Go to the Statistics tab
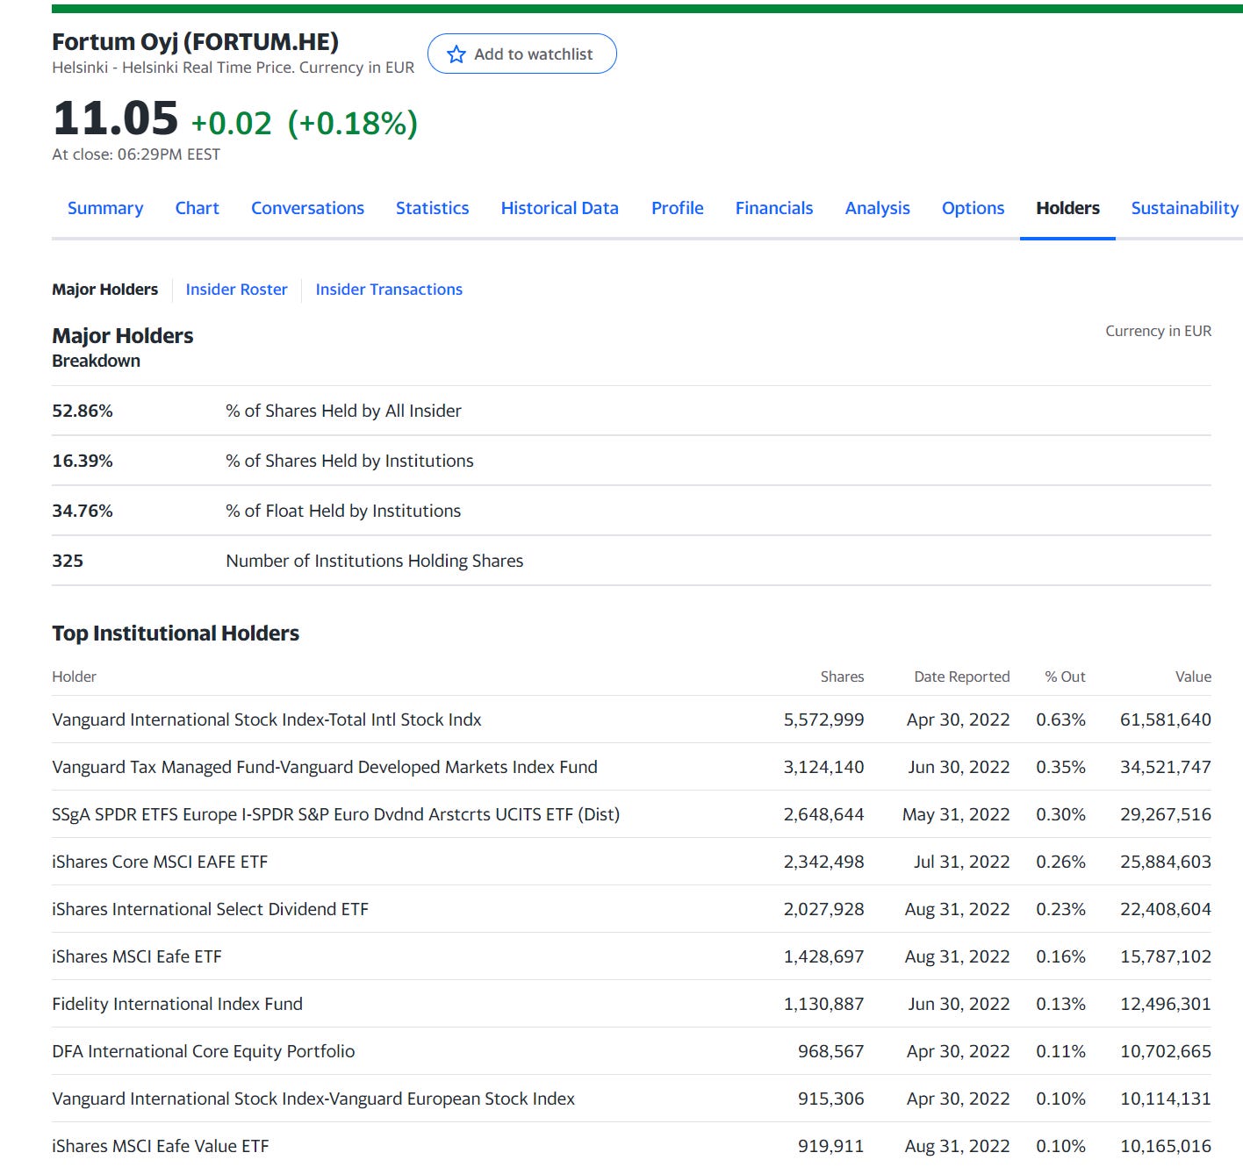The image size is (1243, 1167). (x=432, y=208)
